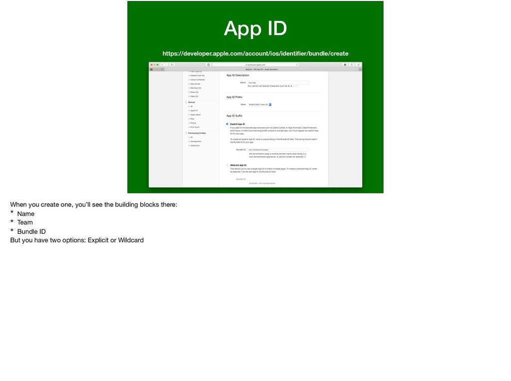
Task: Click the 'Example: com.domainname.*' hint text
Action: [262, 184]
